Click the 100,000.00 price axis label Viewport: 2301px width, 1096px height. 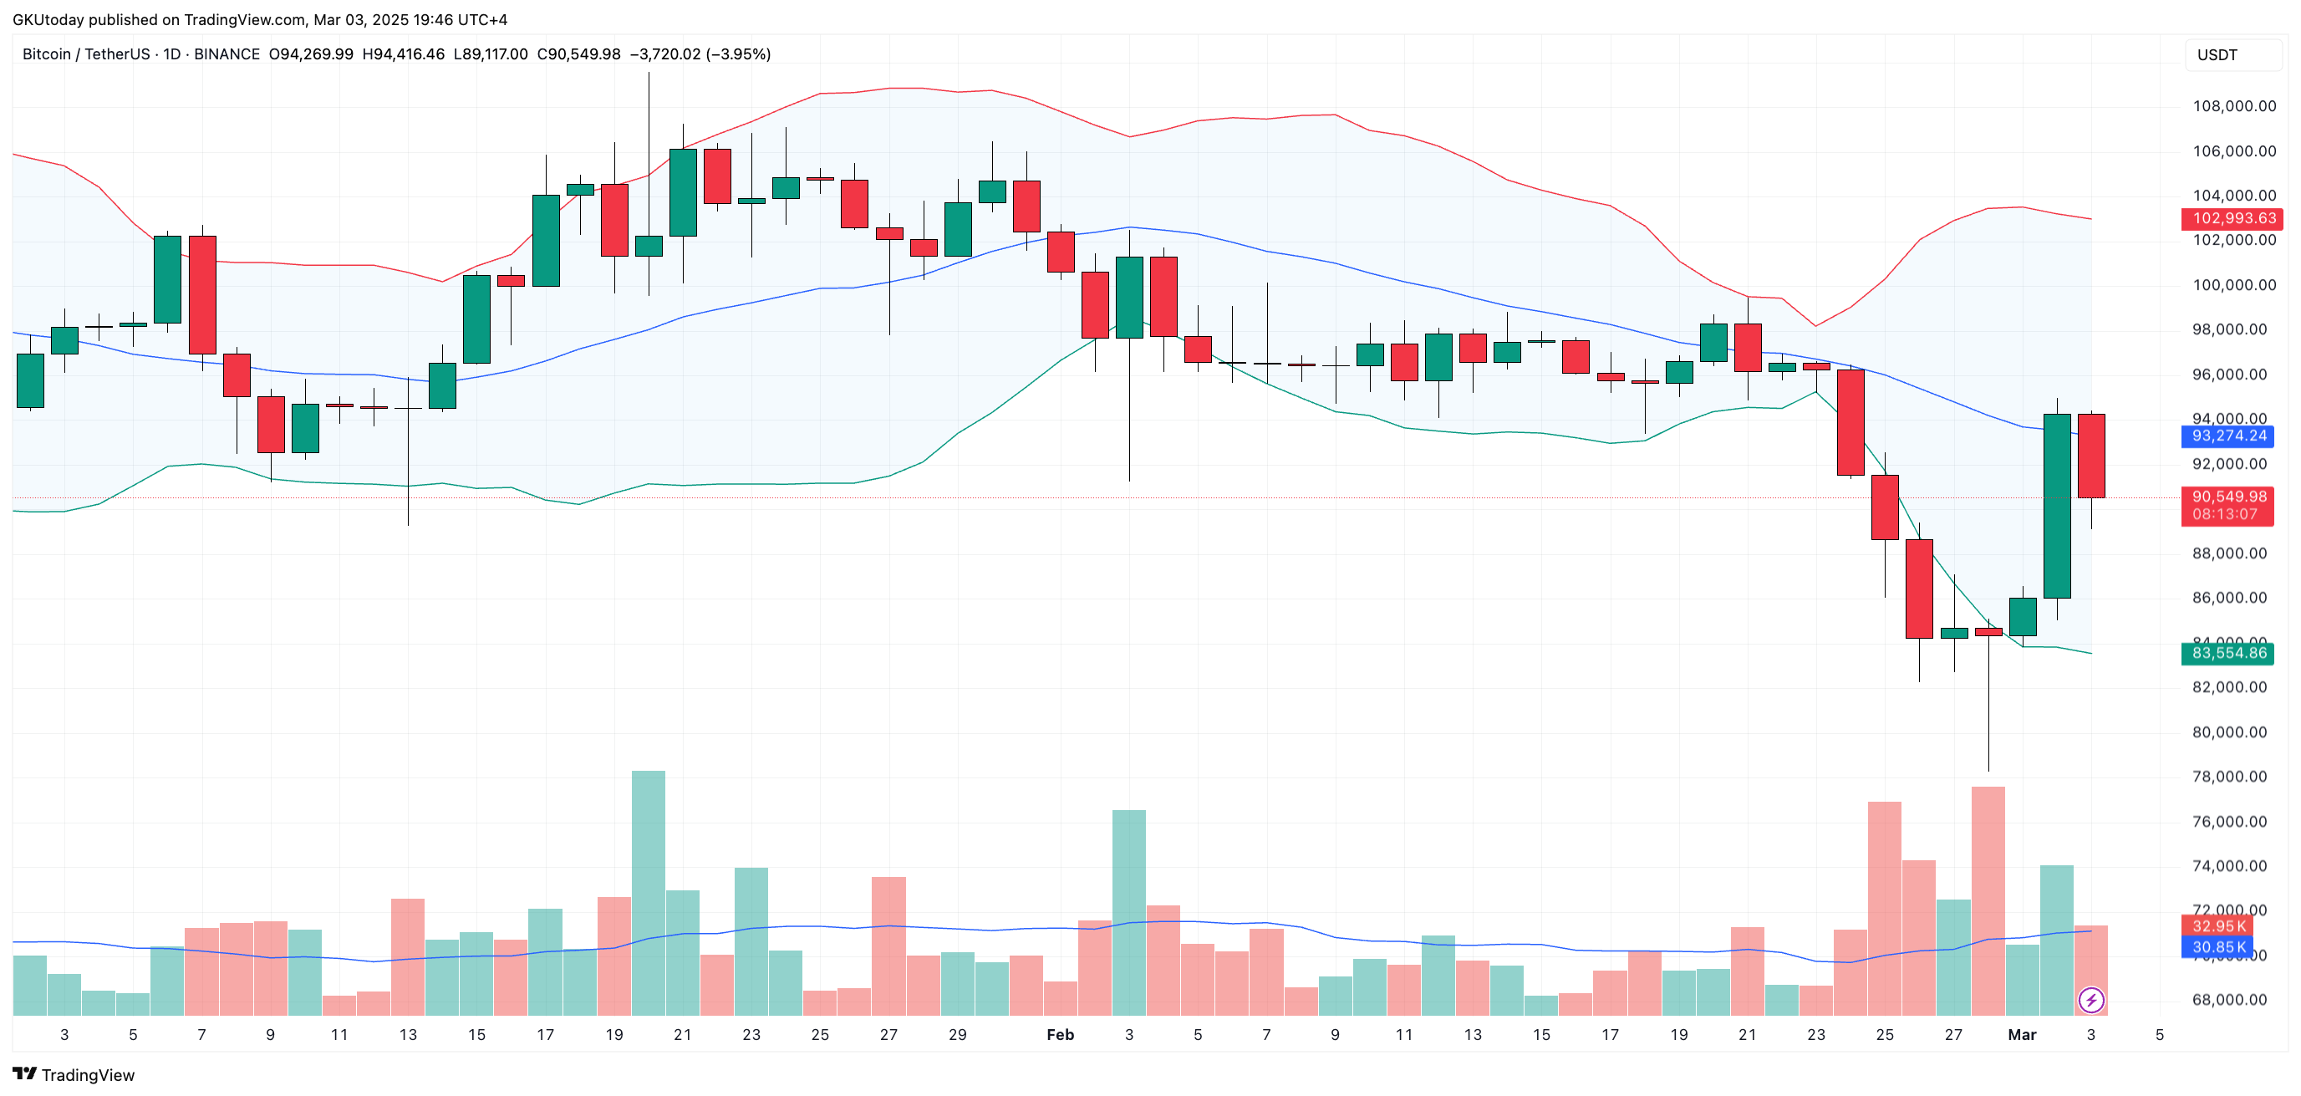point(2234,285)
